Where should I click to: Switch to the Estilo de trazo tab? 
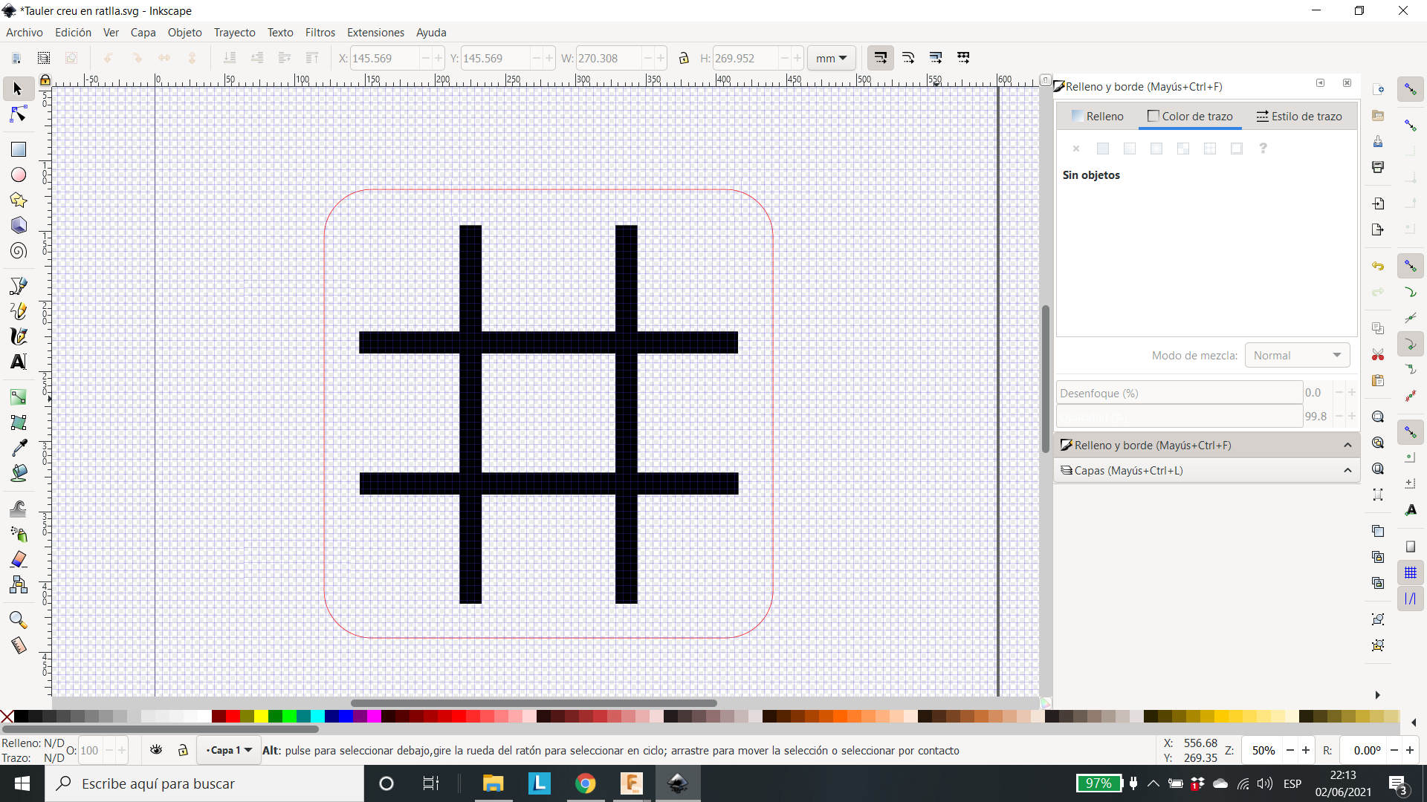(1299, 117)
